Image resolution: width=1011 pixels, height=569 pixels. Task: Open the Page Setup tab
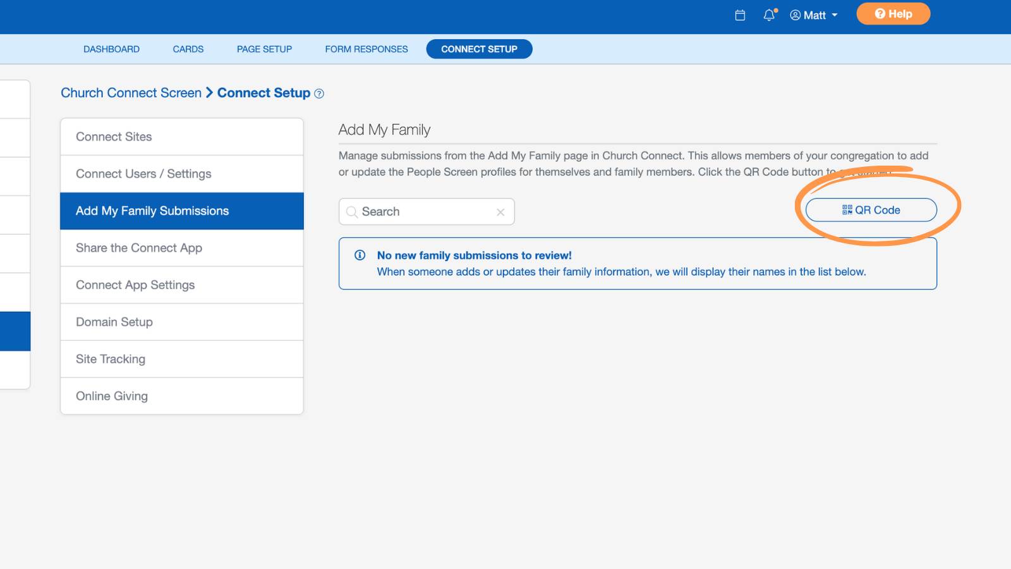[264, 49]
